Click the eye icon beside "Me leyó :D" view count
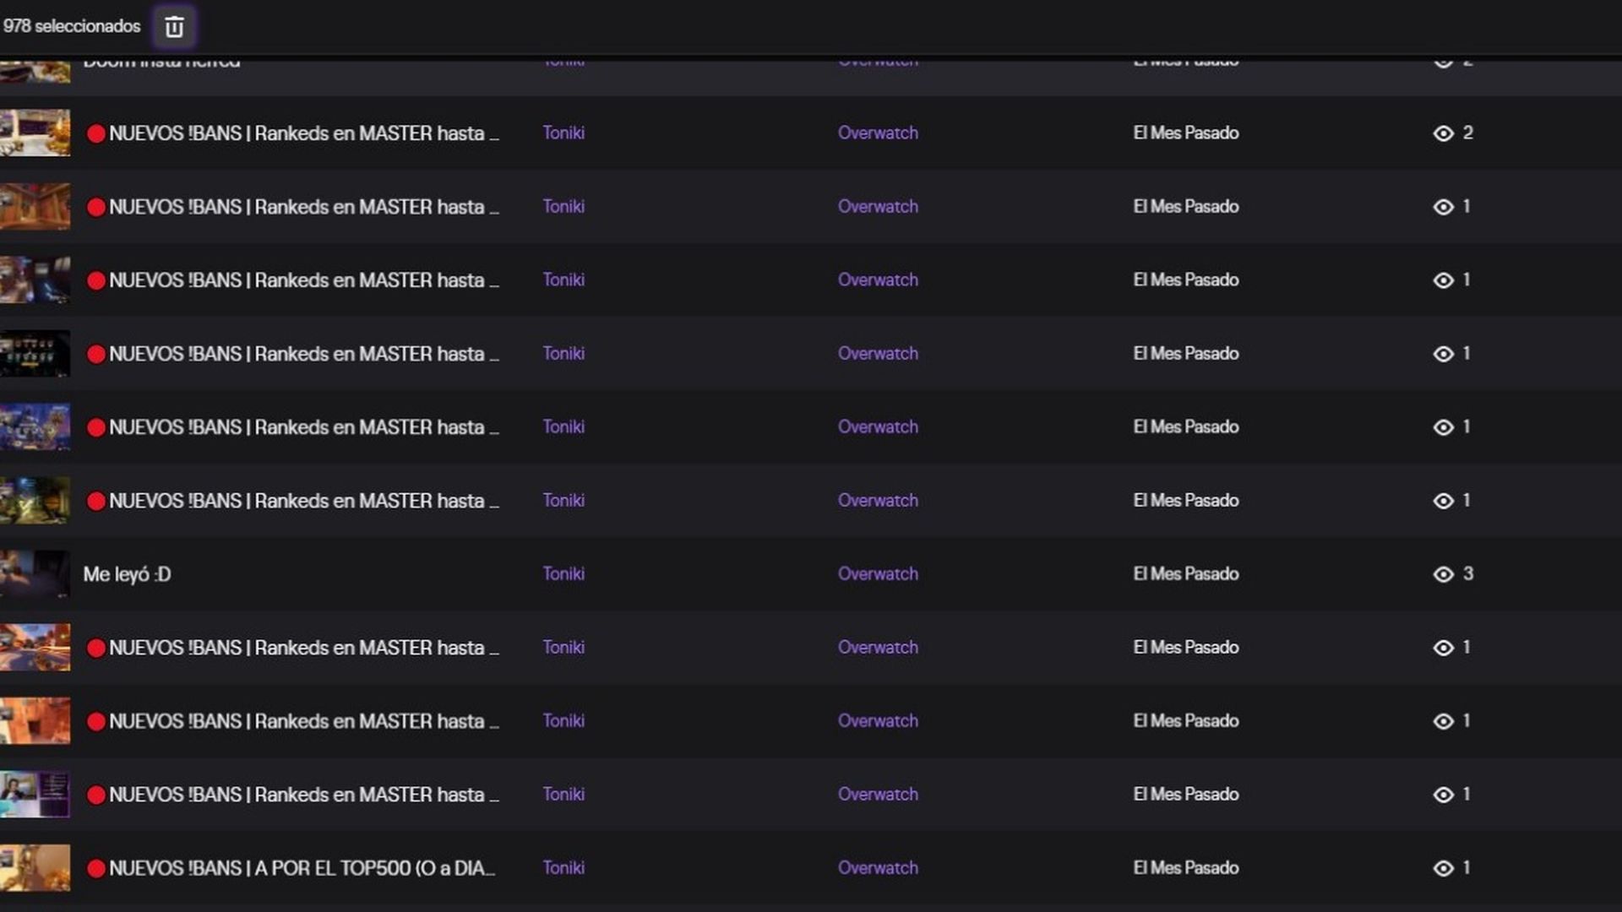The height and width of the screenshot is (912, 1622). 1445,573
